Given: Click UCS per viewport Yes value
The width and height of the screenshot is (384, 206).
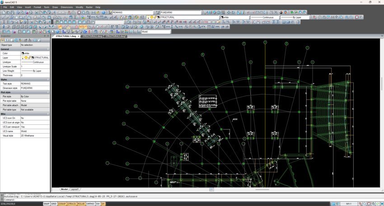Looking at the screenshot, I should click(x=35, y=127).
